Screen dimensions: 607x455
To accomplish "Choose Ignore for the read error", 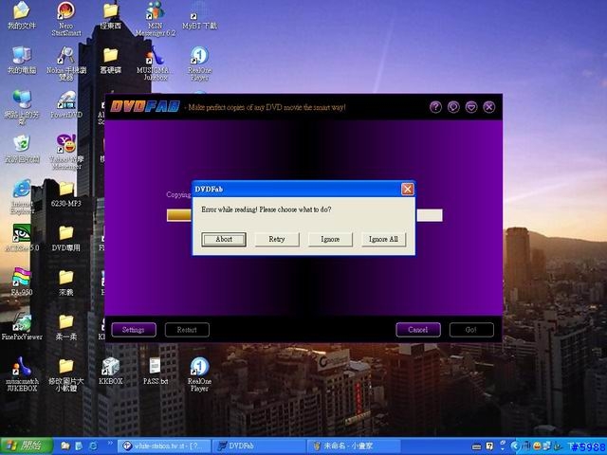I will (330, 239).
